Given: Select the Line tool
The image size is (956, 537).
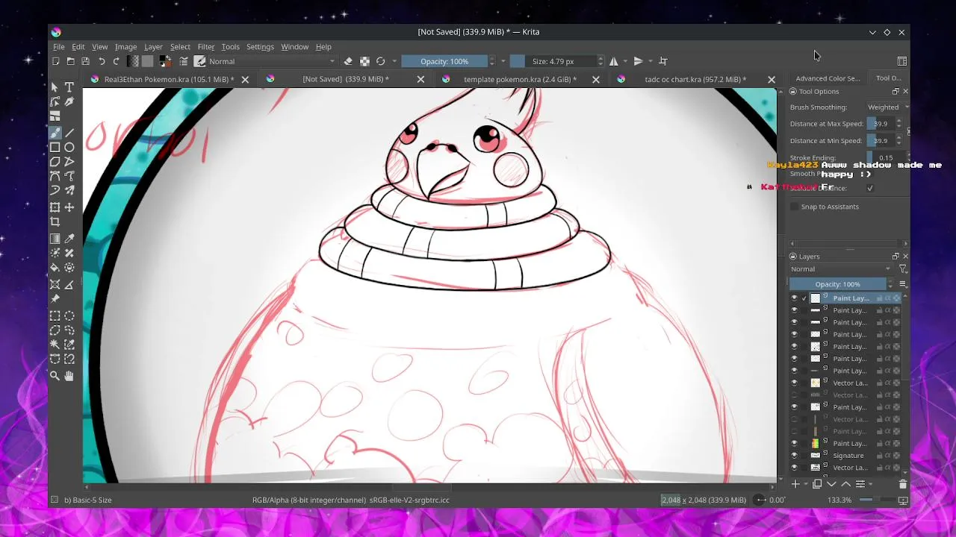Looking at the screenshot, I should pyautogui.click(x=69, y=133).
